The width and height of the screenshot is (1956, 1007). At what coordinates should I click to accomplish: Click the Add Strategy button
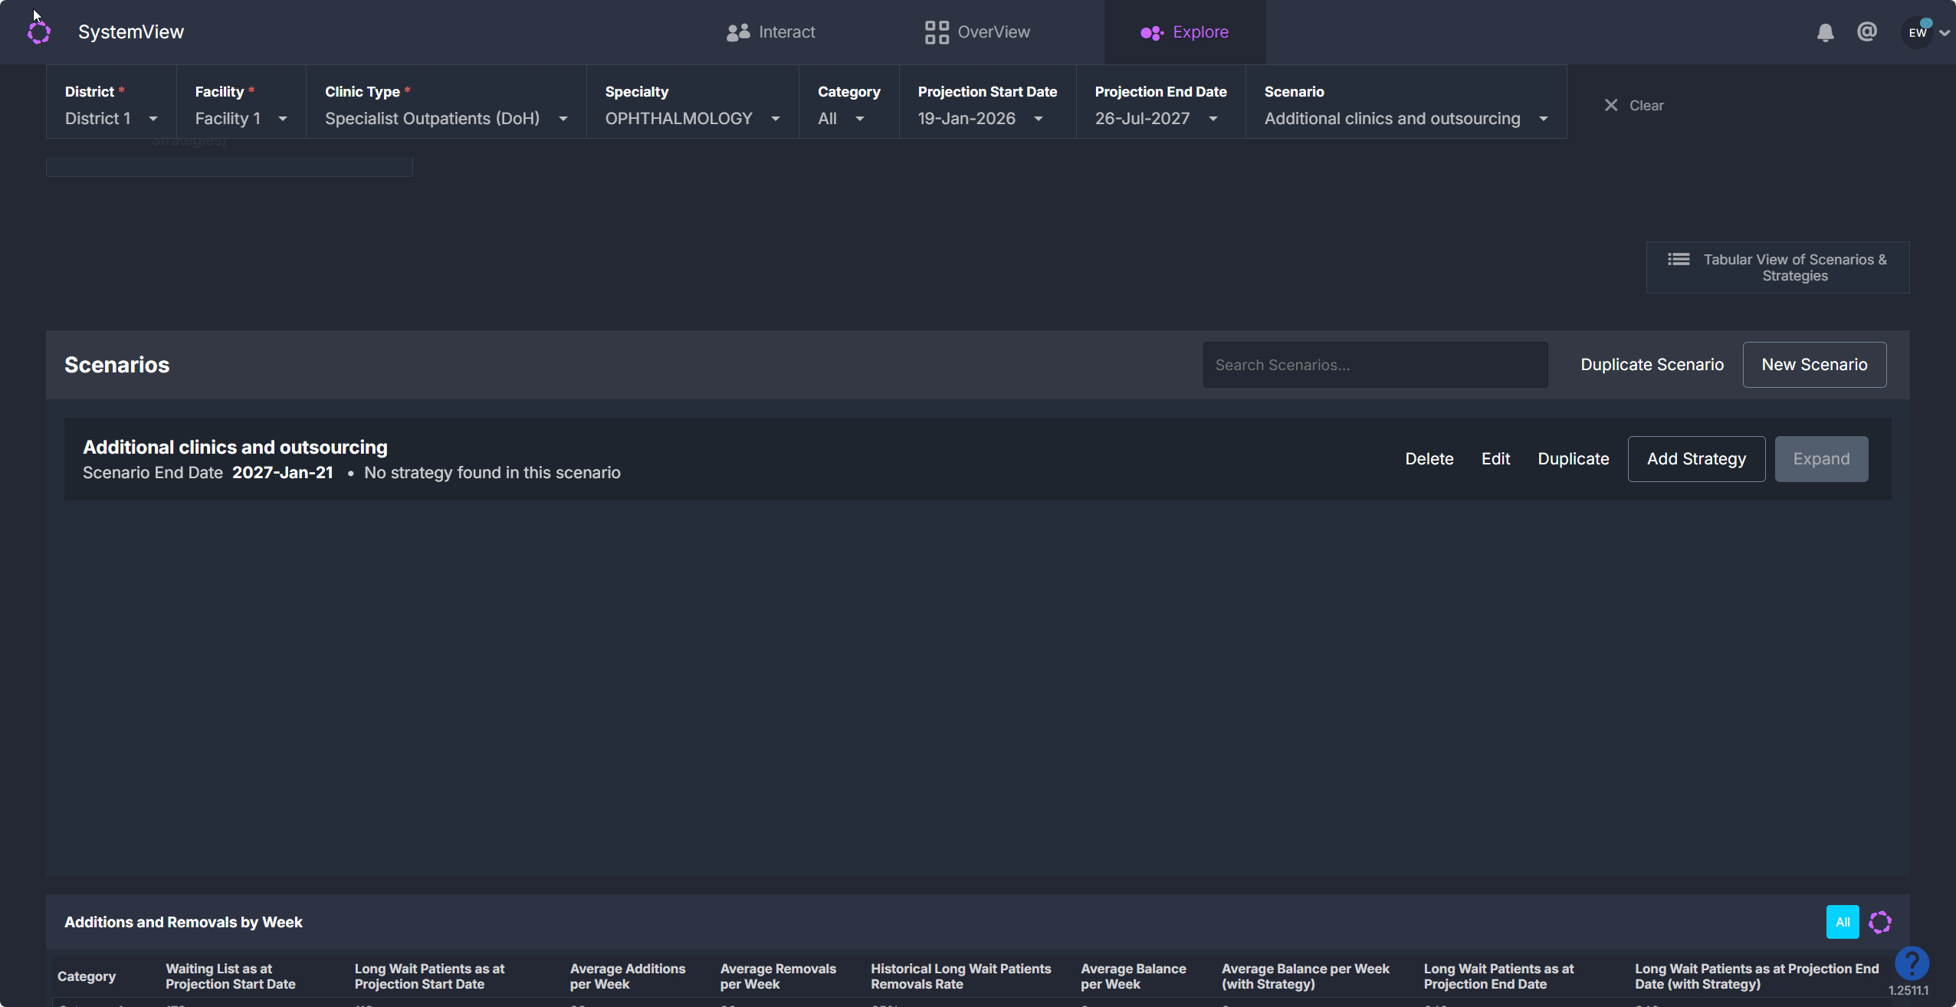pos(1696,459)
